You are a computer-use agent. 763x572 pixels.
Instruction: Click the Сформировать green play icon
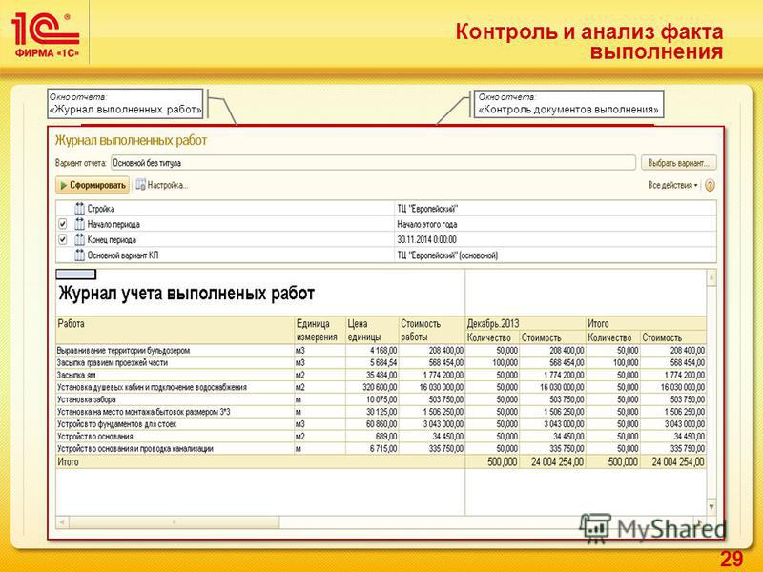pyautogui.click(x=63, y=185)
